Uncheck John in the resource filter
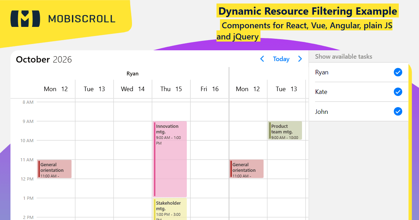419x220 pixels. (398, 111)
